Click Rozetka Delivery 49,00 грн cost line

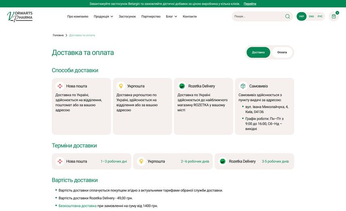[x=96, y=198]
